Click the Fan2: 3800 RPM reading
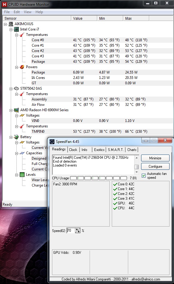Viewport: 174px width, 284px height. (65, 184)
